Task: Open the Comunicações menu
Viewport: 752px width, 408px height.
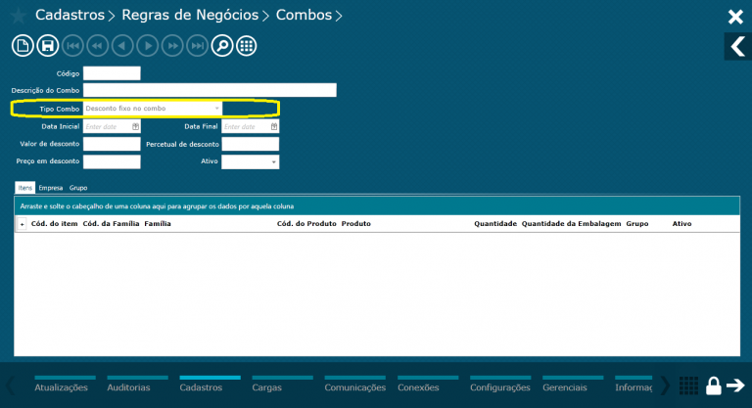Action: [354, 387]
